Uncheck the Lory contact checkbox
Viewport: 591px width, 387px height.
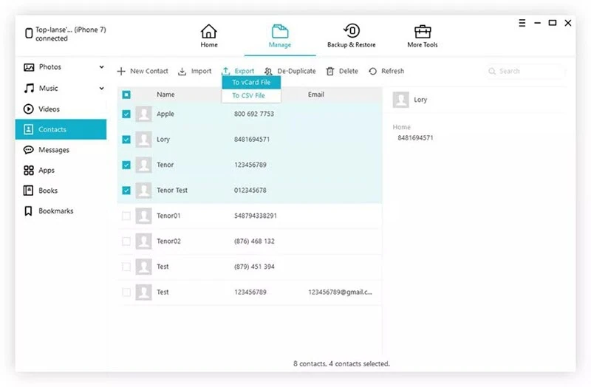click(x=126, y=140)
